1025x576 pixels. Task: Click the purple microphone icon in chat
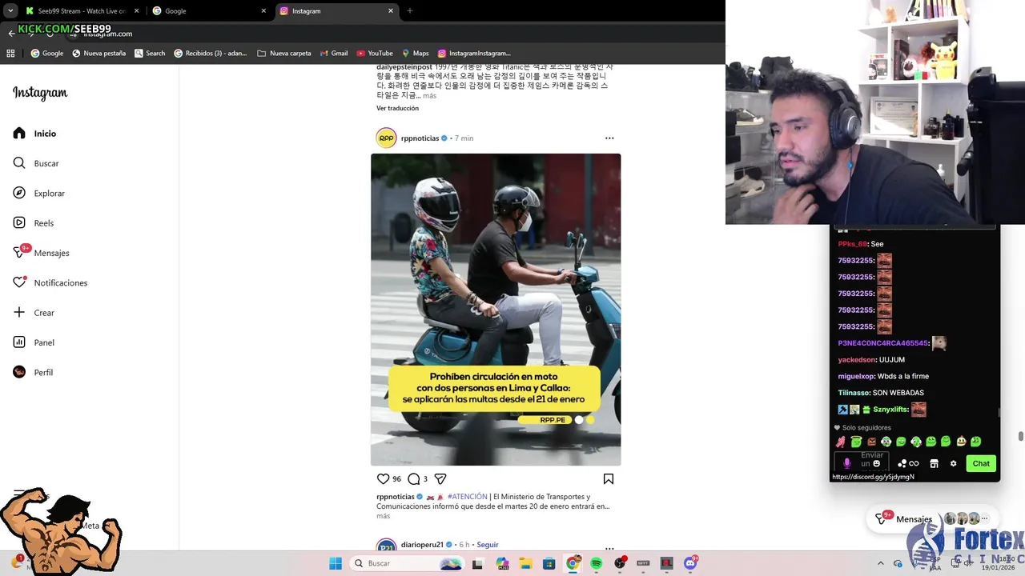847,463
